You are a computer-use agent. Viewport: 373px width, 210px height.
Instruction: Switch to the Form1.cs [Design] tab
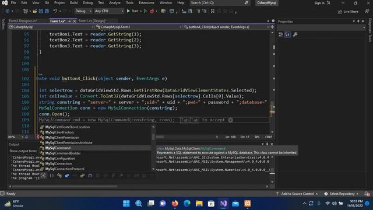[92, 21]
